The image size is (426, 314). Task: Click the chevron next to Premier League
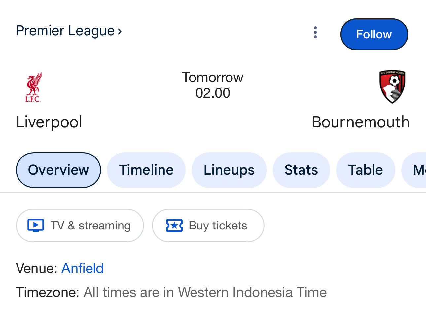point(120,31)
